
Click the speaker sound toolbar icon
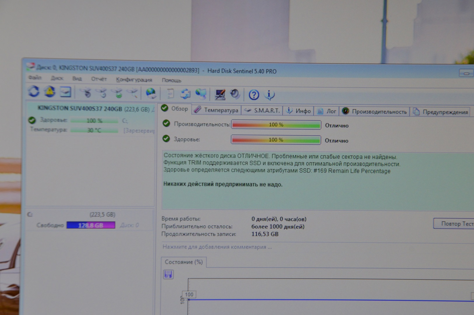coord(235,94)
